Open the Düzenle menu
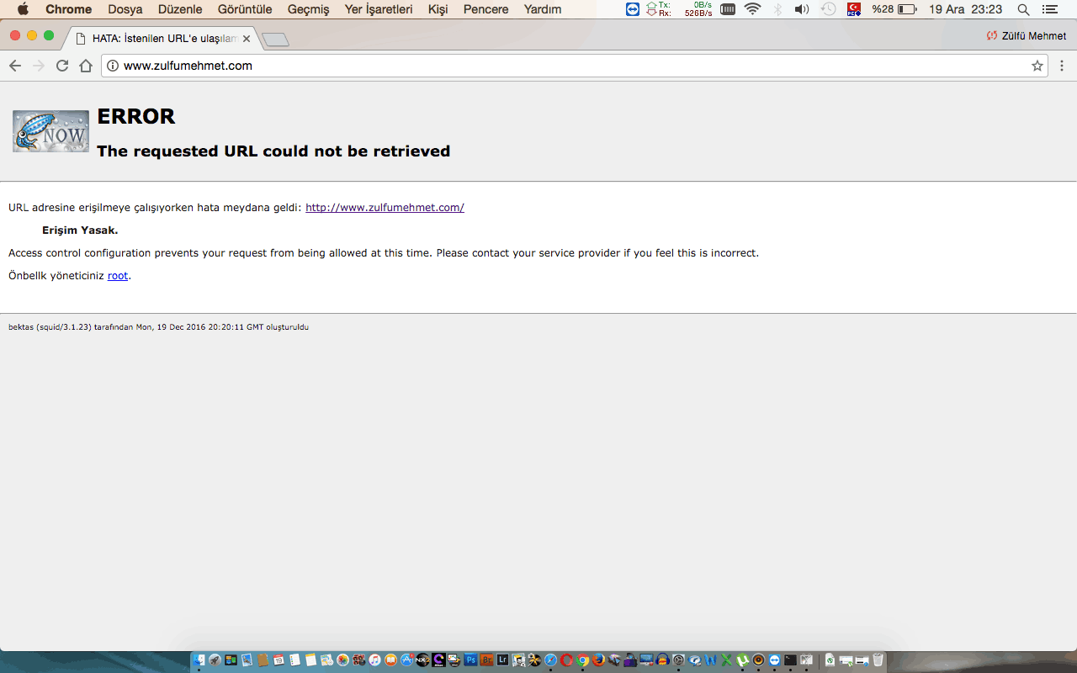This screenshot has height=673, width=1077. point(180,9)
